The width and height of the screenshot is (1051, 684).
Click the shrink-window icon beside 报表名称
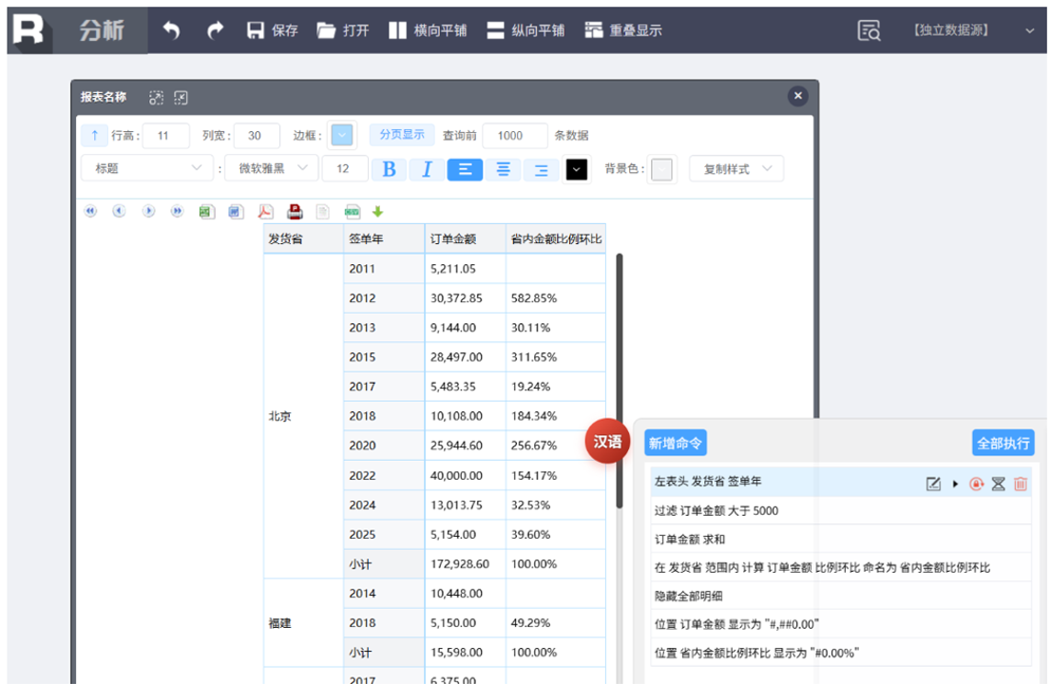[181, 98]
